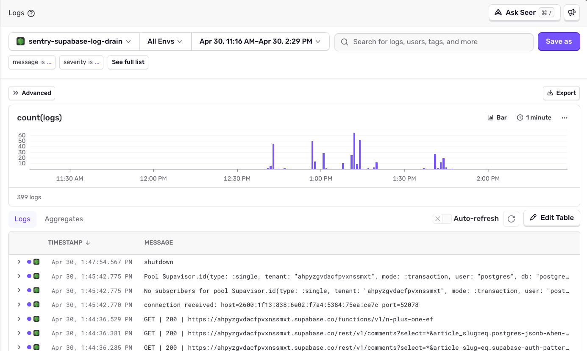Open the sentry-supabase-log-drain project dropdown

pyautogui.click(x=74, y=42)
